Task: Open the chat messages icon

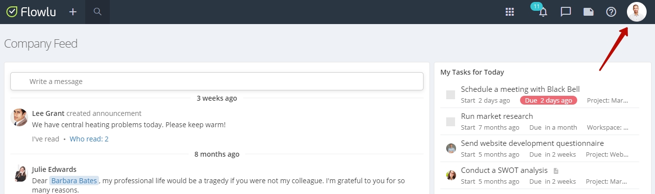Action: 566,12
